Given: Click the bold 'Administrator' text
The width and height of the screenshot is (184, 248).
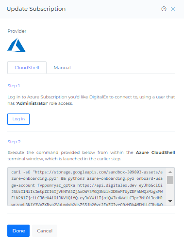Looking at the screenshot, I should [x=32, y=103].
